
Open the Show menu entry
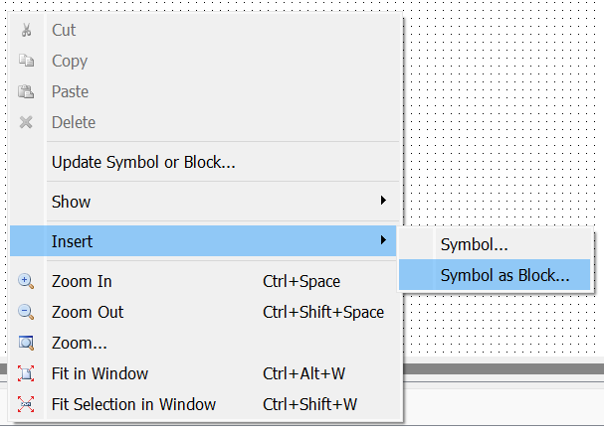click(x=71, y=202)
